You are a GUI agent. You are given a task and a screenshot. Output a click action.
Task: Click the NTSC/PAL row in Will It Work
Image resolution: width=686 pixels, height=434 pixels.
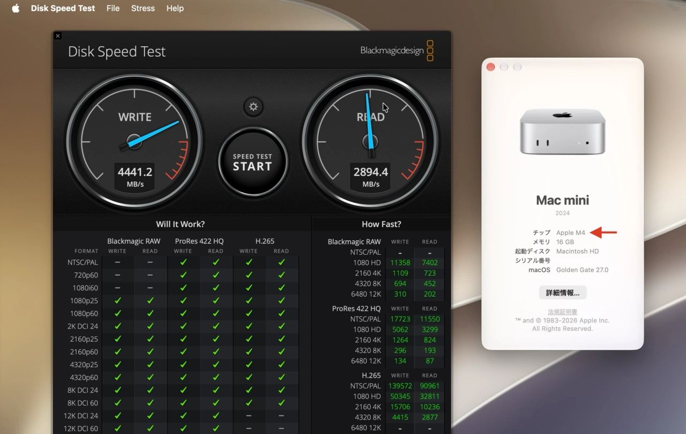[176, 262]
